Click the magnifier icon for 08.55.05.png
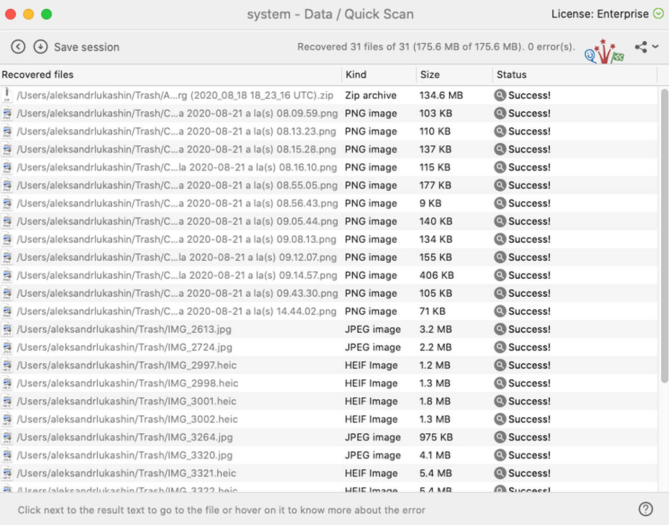This screenshot has width=669, height=525. tap(500, 185)
